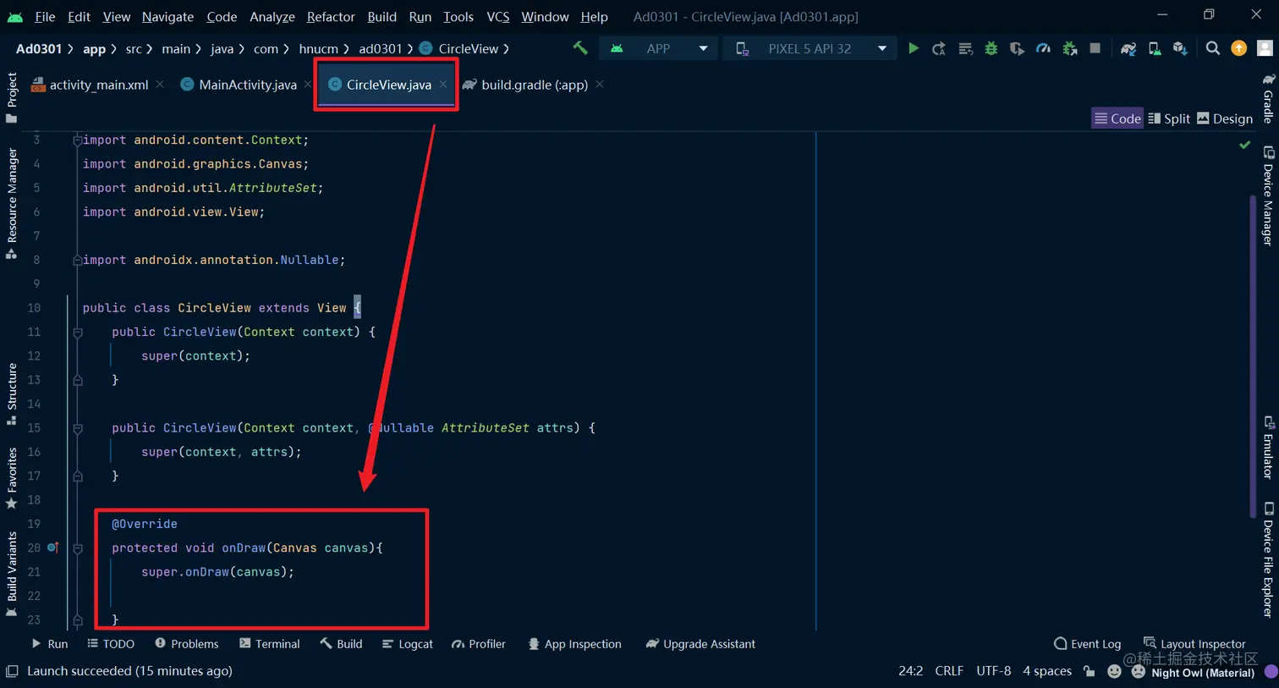Open the Event Log
Screen dimensions: 1279x688
[1087, 644]
